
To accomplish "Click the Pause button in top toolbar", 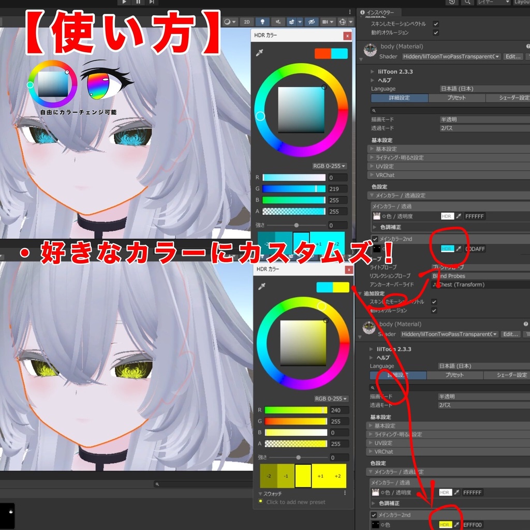I will pyautogui.click(x=138, y=2).
